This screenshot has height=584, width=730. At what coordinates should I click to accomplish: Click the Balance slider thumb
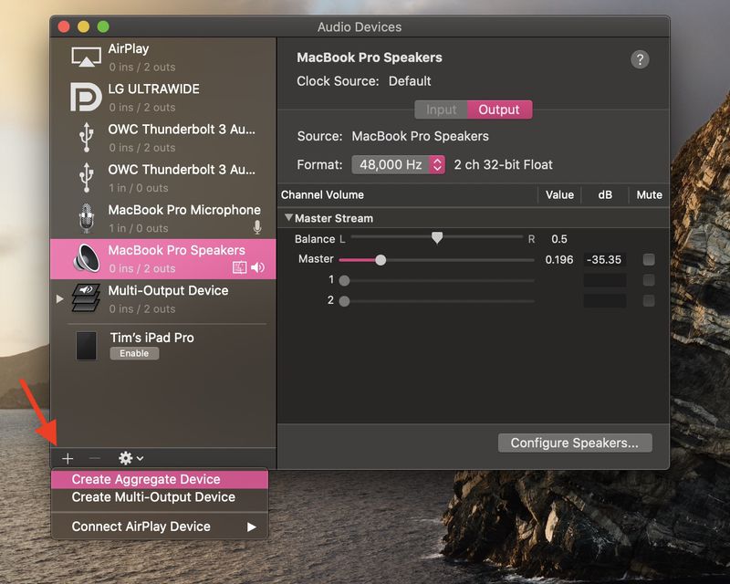(437, 237)
